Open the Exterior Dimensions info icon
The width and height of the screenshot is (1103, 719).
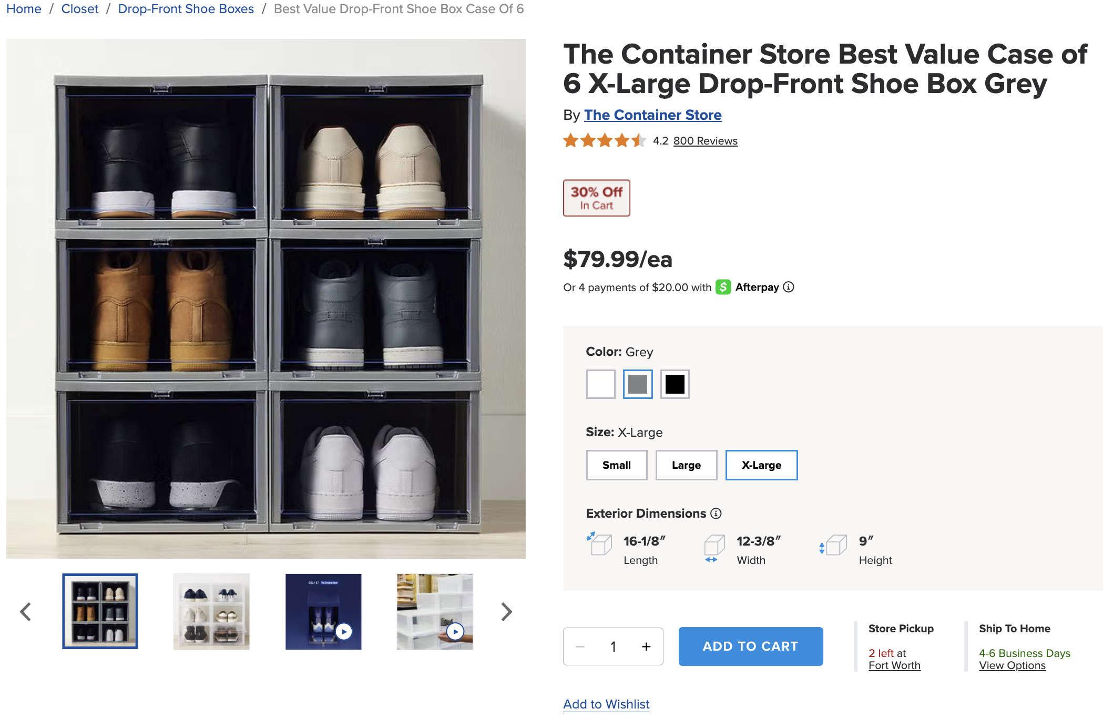[x=716, y=513]
